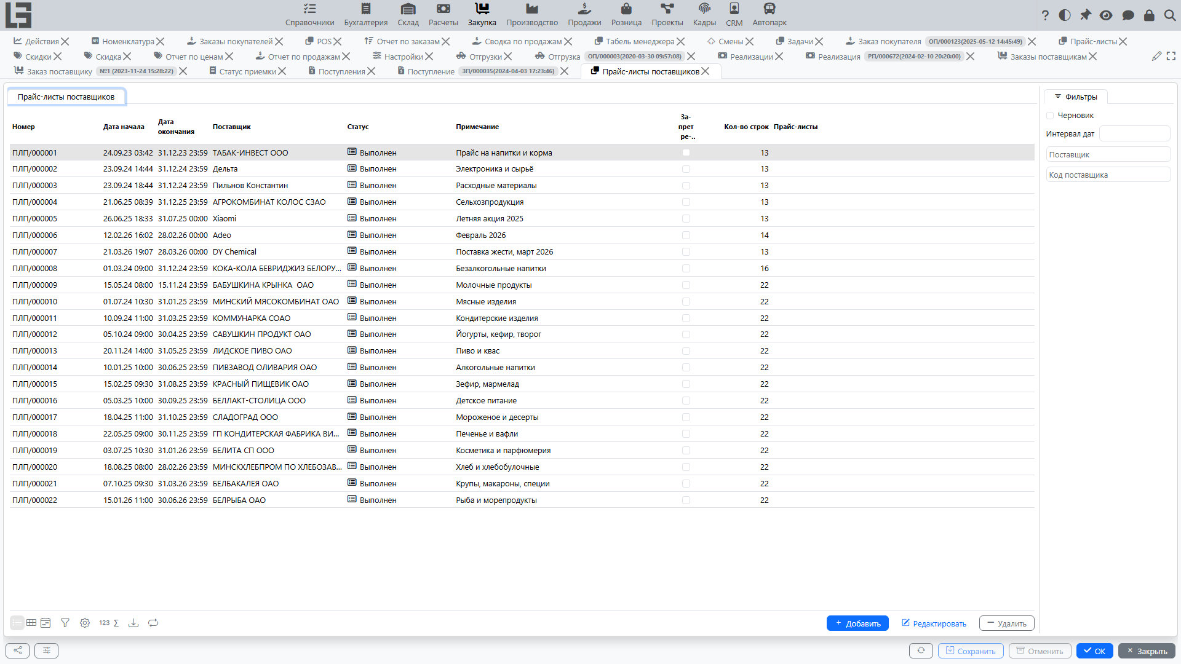Click the refresh button next to Сохранить
The width and height of the screenshot is (1181, 664).
[x=921, y=650]
